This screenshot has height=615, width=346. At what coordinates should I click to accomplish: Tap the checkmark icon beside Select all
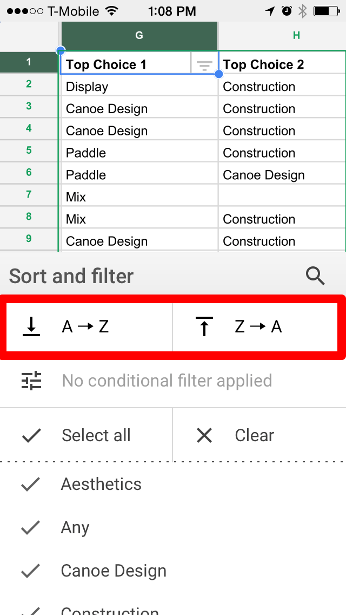pyautogui.click(x=31, y=435)
